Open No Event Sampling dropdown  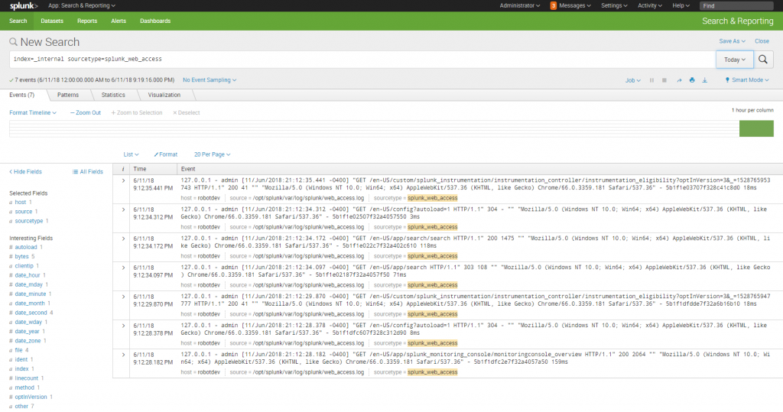click(210, 80)
